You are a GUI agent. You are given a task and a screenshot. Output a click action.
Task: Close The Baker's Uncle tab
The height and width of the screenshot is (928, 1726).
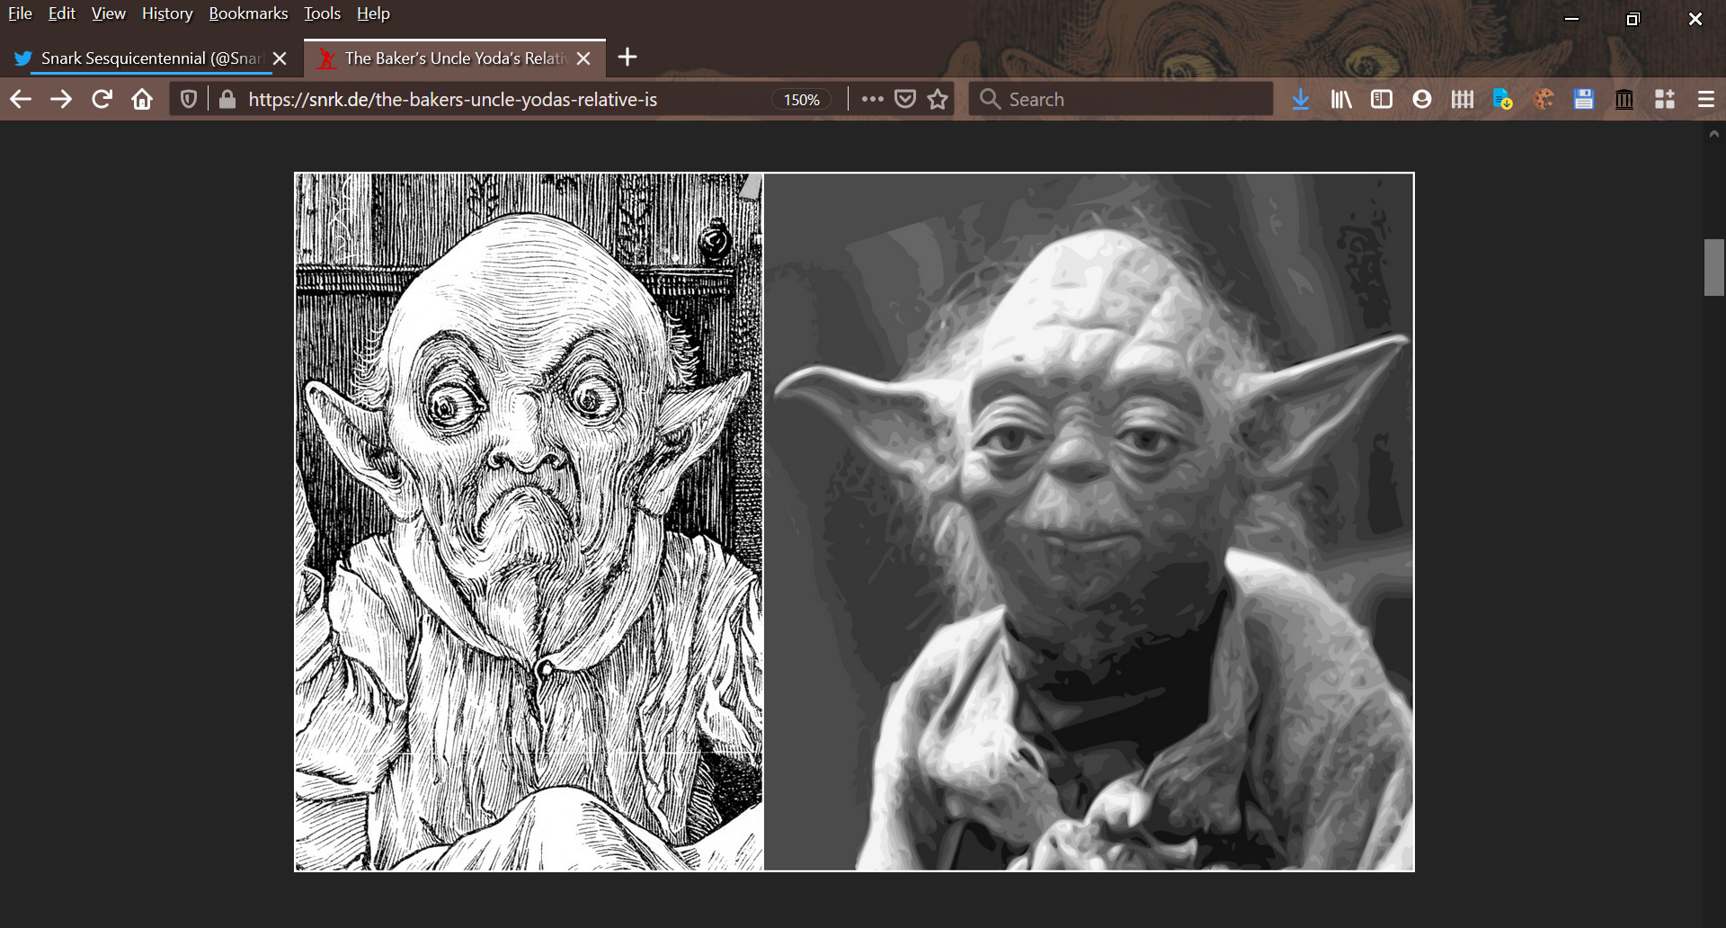click(584, 58)
